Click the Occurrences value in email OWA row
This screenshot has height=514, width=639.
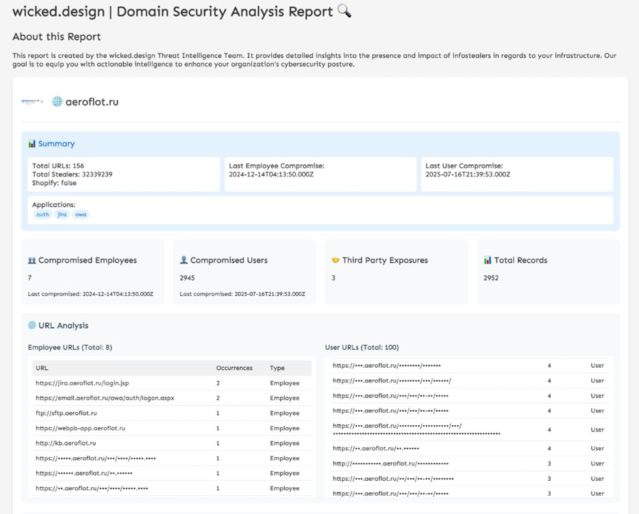[x=218, y=398]
